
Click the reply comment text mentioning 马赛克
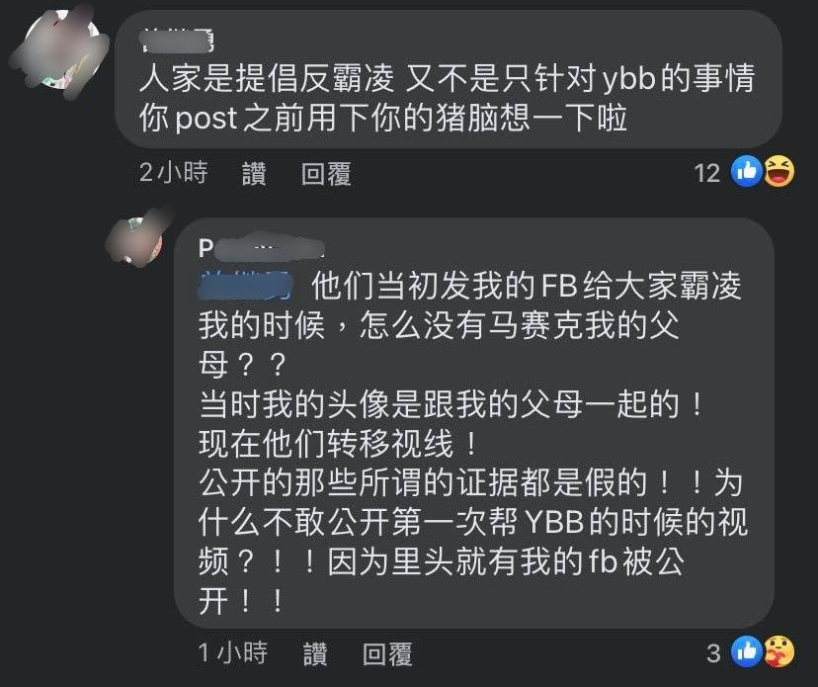[439, 324]
